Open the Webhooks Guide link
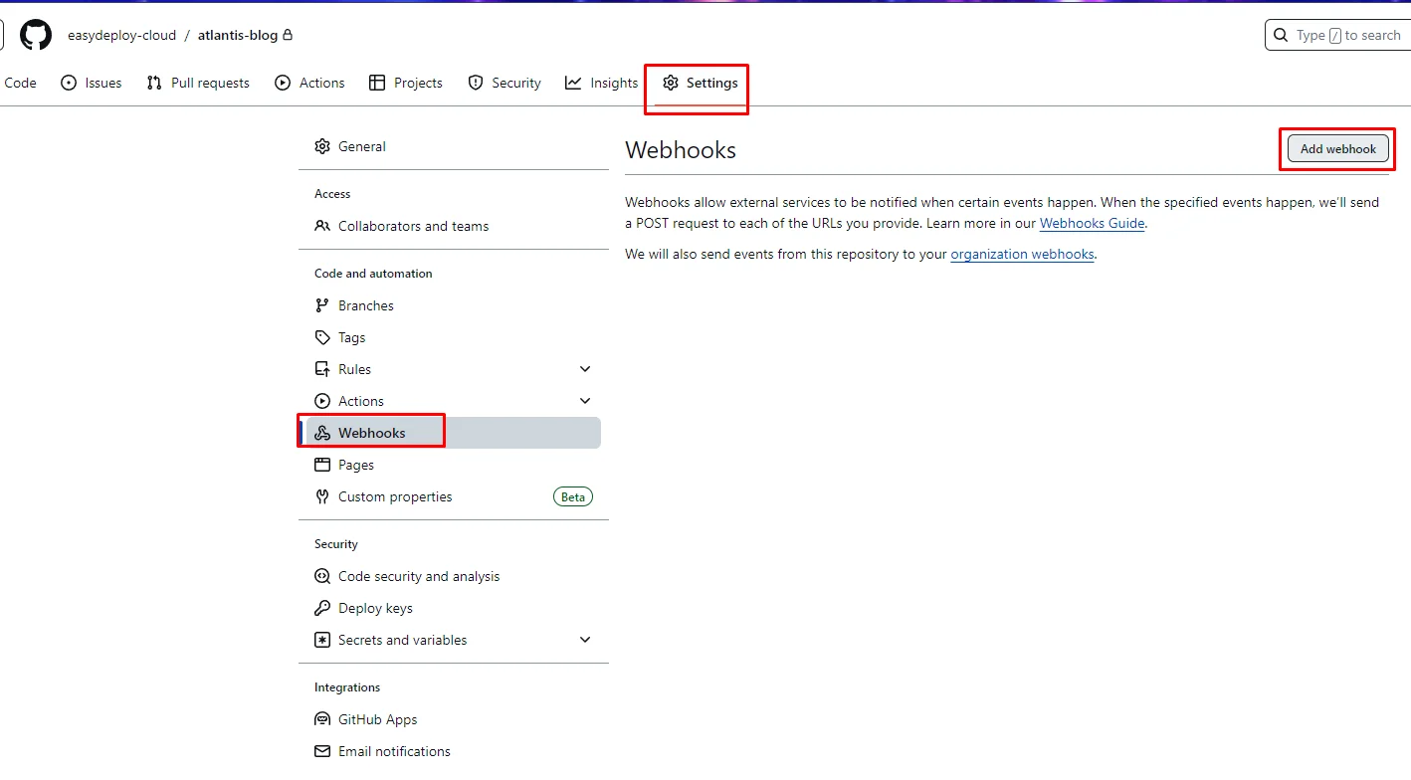The width and height of the screenshot is (1411, 780). coord(1092,223)
